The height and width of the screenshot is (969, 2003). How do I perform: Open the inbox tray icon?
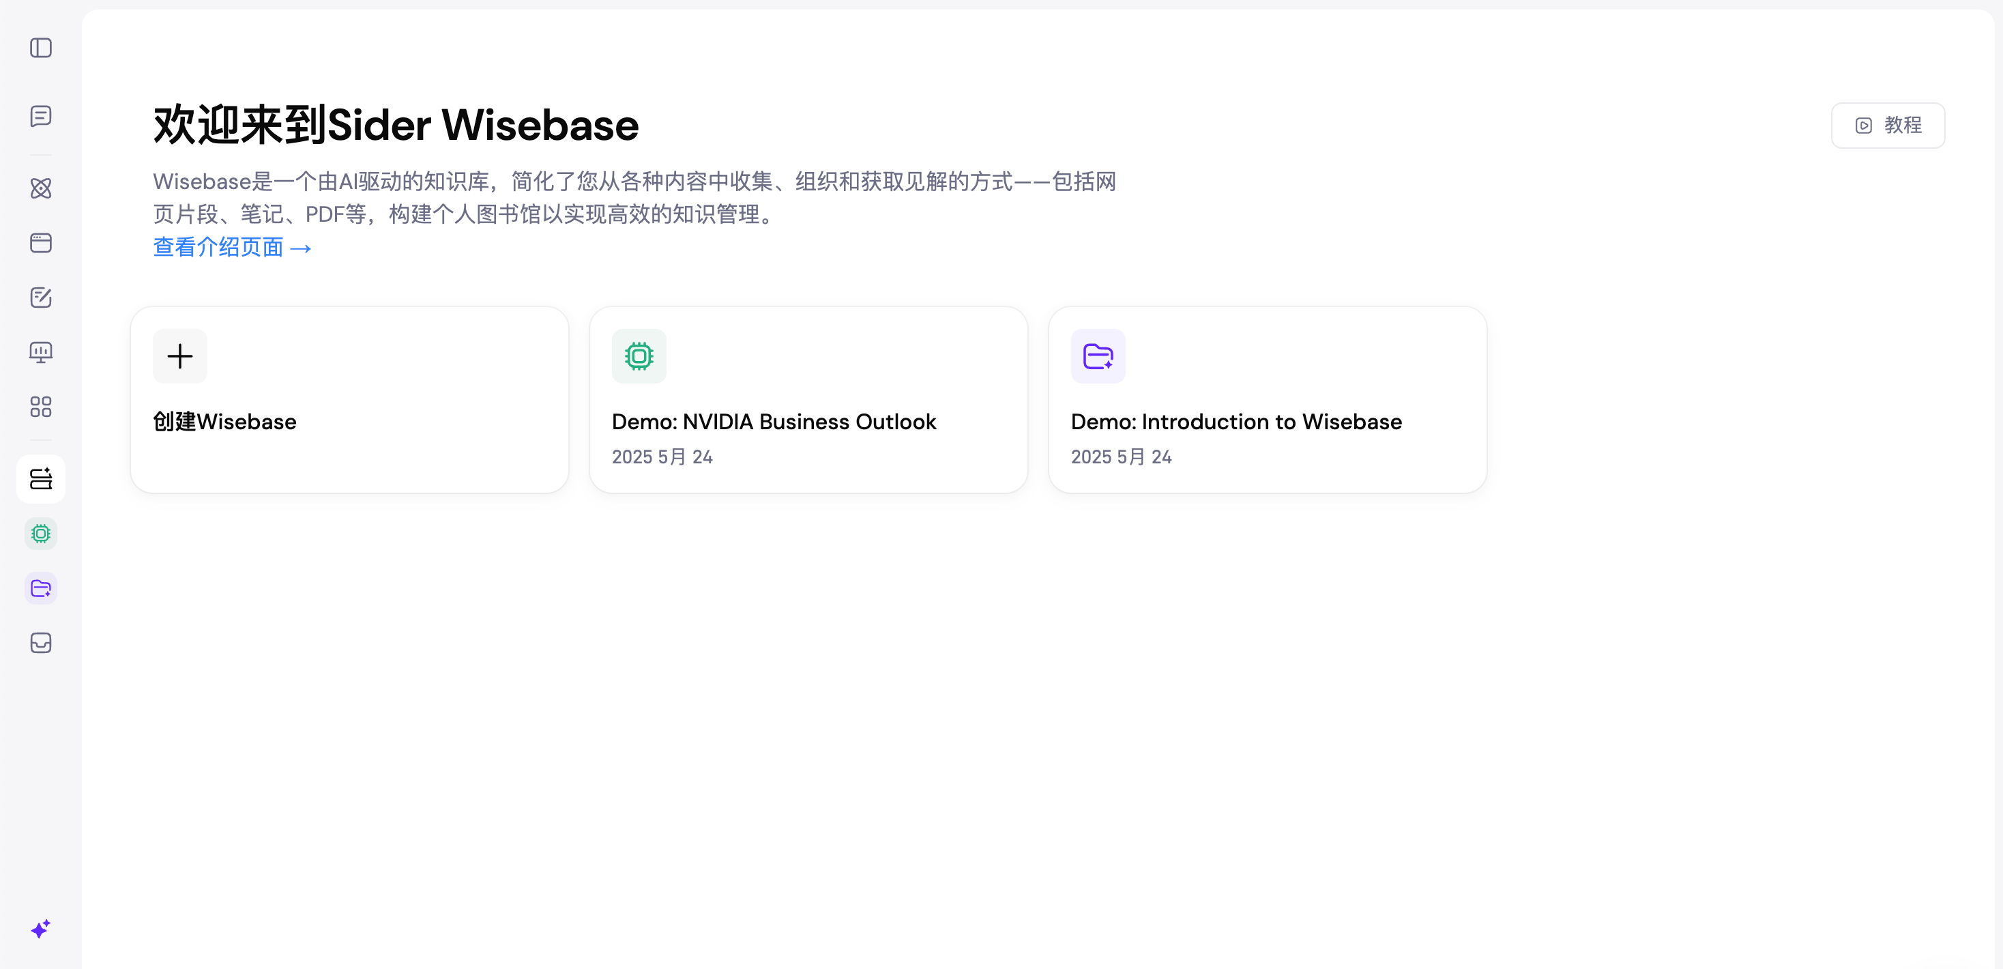(x=40, y=643)
